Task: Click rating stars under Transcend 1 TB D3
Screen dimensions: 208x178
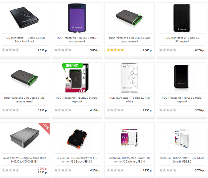Action: point(168,110)
